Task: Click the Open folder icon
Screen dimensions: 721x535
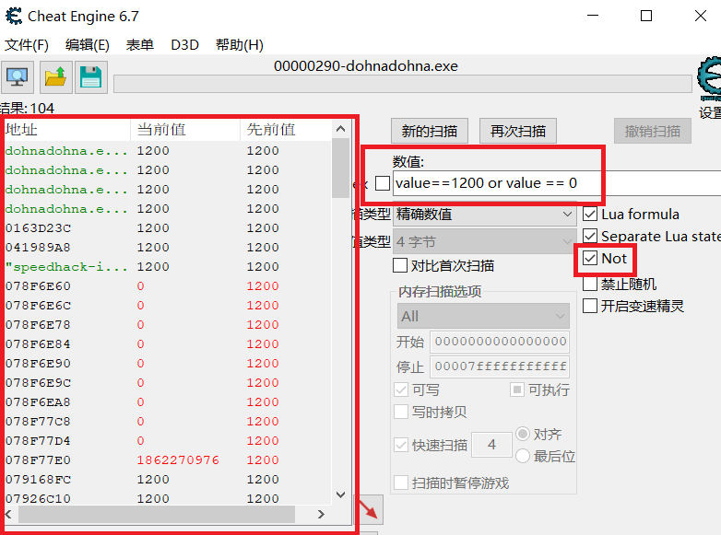Action: pyautogui.click(x=55, y=77)
